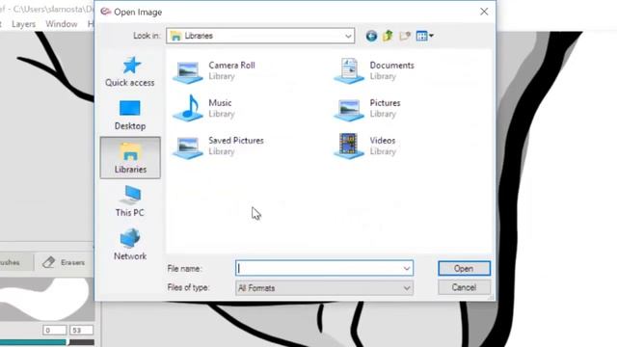Select the Documents library icon

point(349,70)
